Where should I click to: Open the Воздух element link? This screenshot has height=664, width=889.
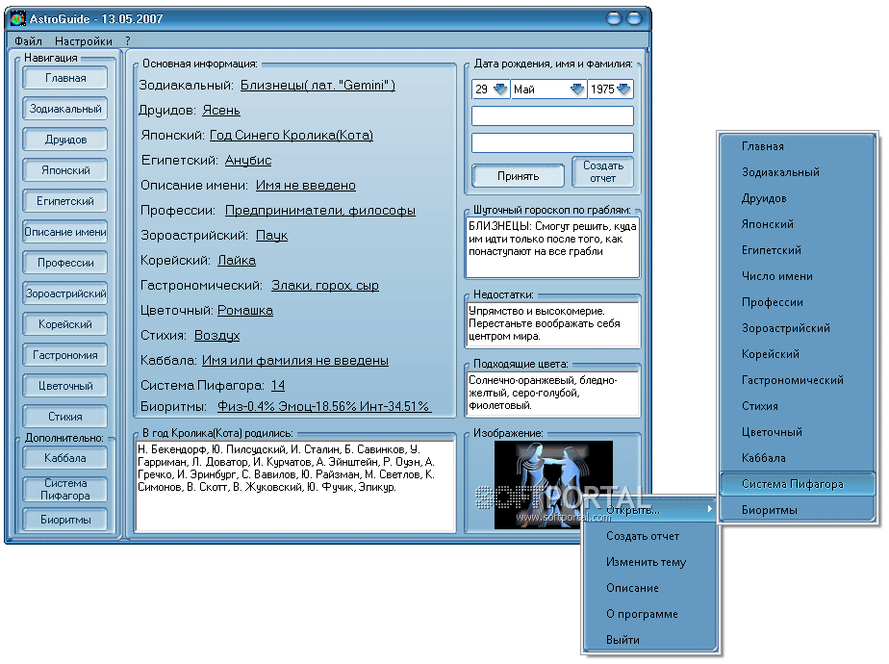pos(217,335)
